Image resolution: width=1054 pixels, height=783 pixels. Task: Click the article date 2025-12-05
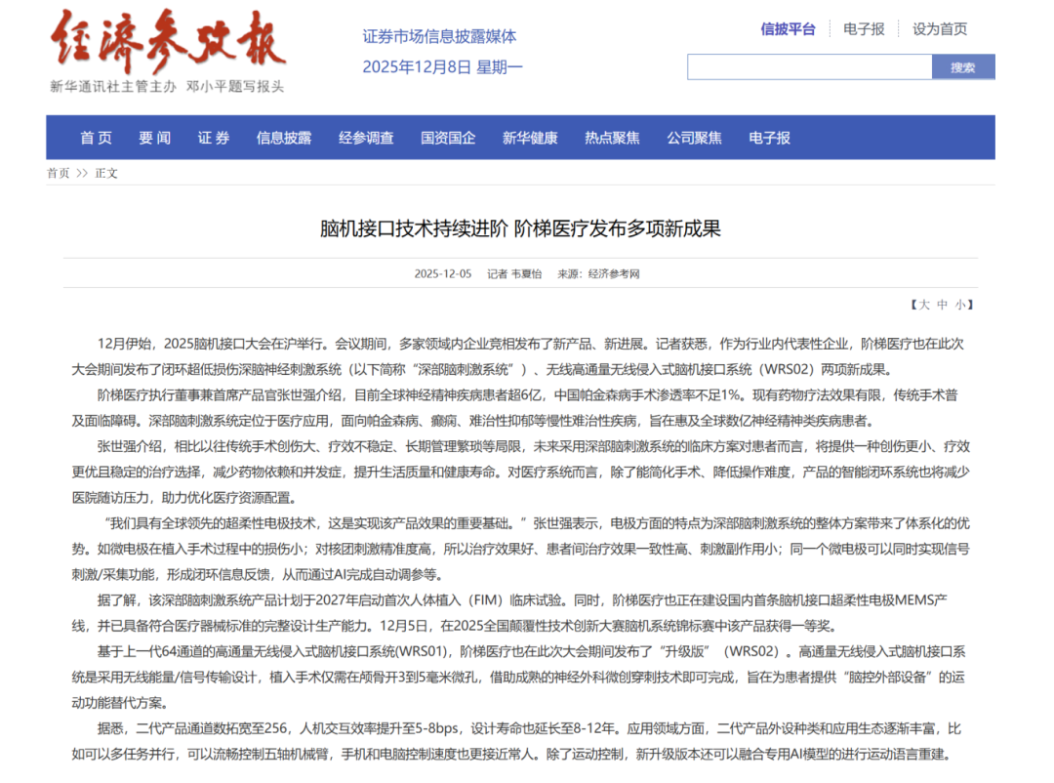pos(443,273)
